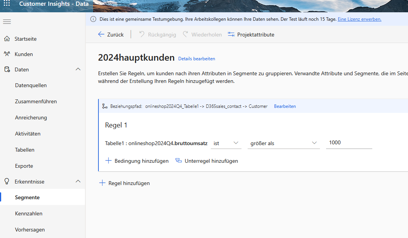408x238 pixels.
Task: Open Details bearbeiten for 2024hauptkunden
Action: pos(197,58)
